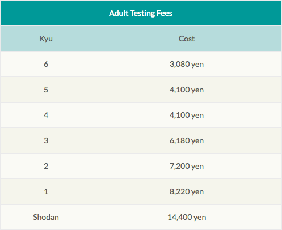Click the 8,220 yen cost cell
The width and height of the screenshot is (282, 230).
pos(187,191)
